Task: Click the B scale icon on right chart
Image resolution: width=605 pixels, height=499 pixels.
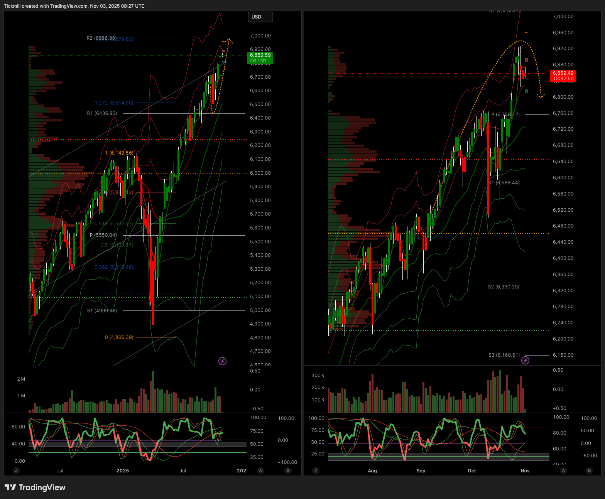Action: [589, 470]
